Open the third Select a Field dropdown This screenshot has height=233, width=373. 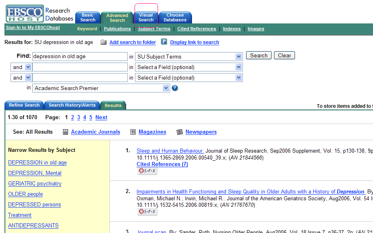(238, 78)
